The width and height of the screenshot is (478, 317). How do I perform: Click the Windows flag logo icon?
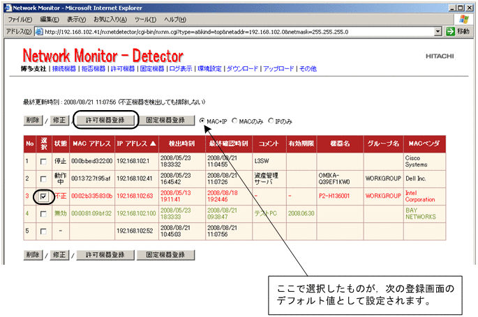point(463,20)
